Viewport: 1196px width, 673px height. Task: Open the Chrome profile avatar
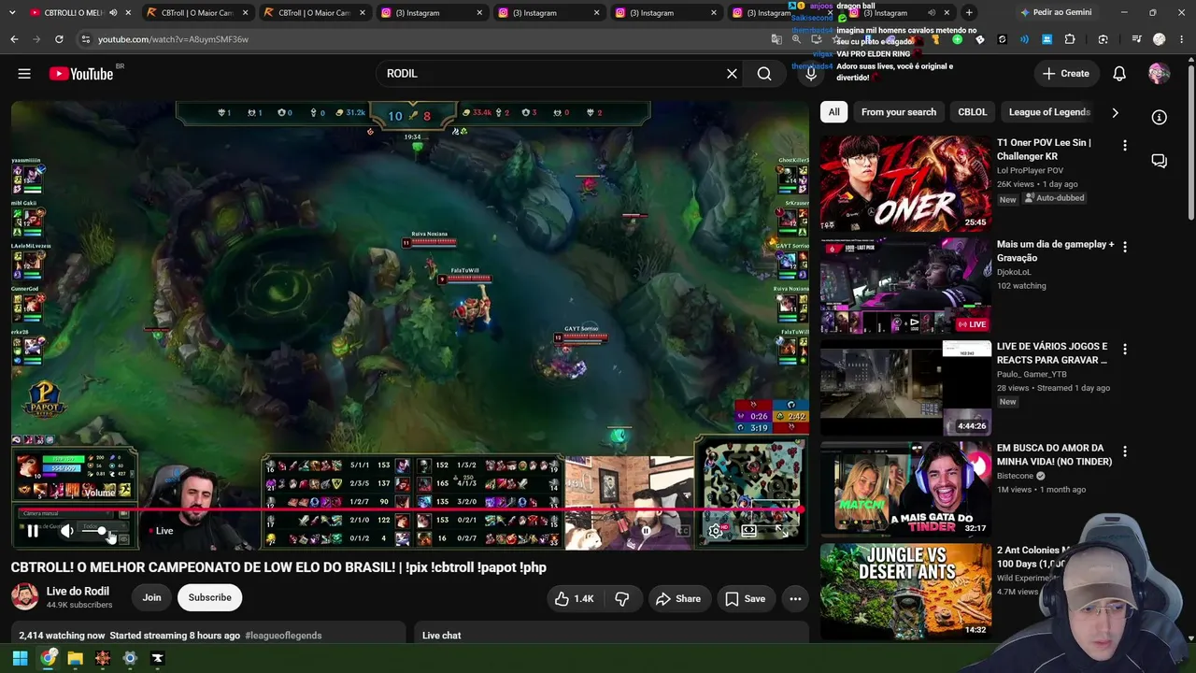coord(1160,39)
